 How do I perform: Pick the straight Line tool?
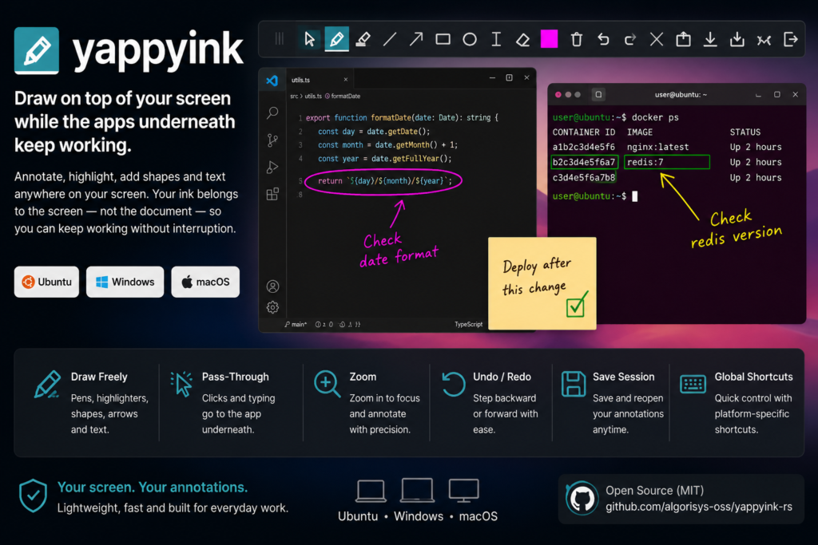(x=390, y=39)
